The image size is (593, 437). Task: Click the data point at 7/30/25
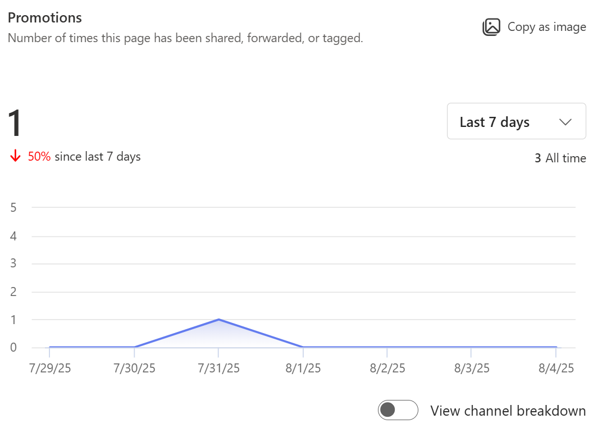point(135,347)
